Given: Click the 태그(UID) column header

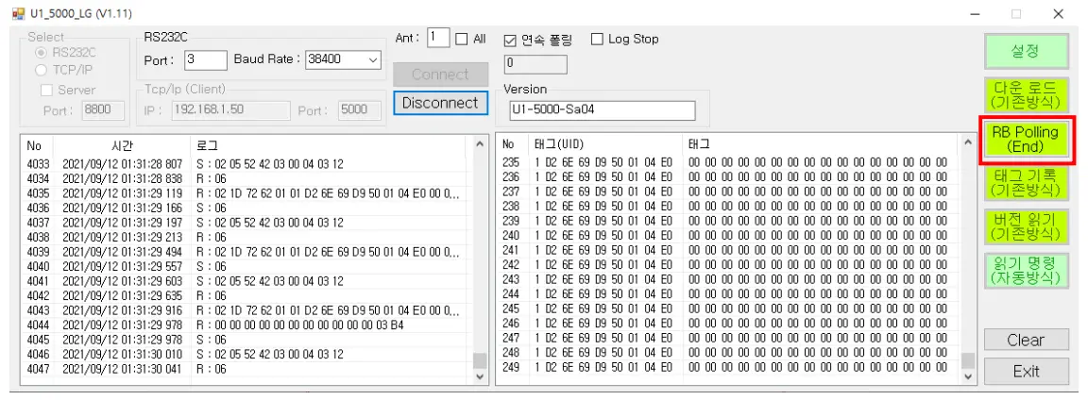Looking at the screenshot, I should point(606,144).
